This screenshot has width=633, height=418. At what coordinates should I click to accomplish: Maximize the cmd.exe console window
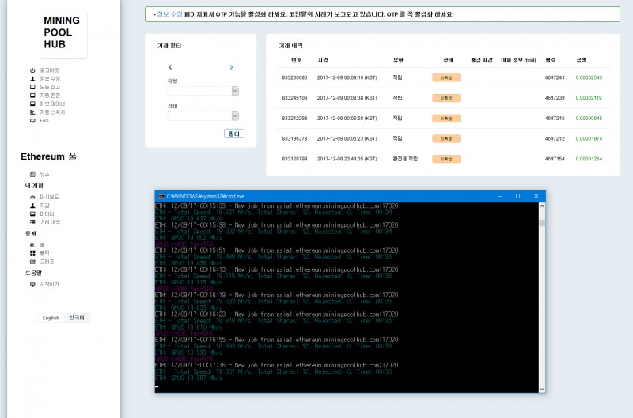click(517, 195)
